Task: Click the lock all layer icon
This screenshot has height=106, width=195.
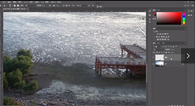Action: (166, 52)
